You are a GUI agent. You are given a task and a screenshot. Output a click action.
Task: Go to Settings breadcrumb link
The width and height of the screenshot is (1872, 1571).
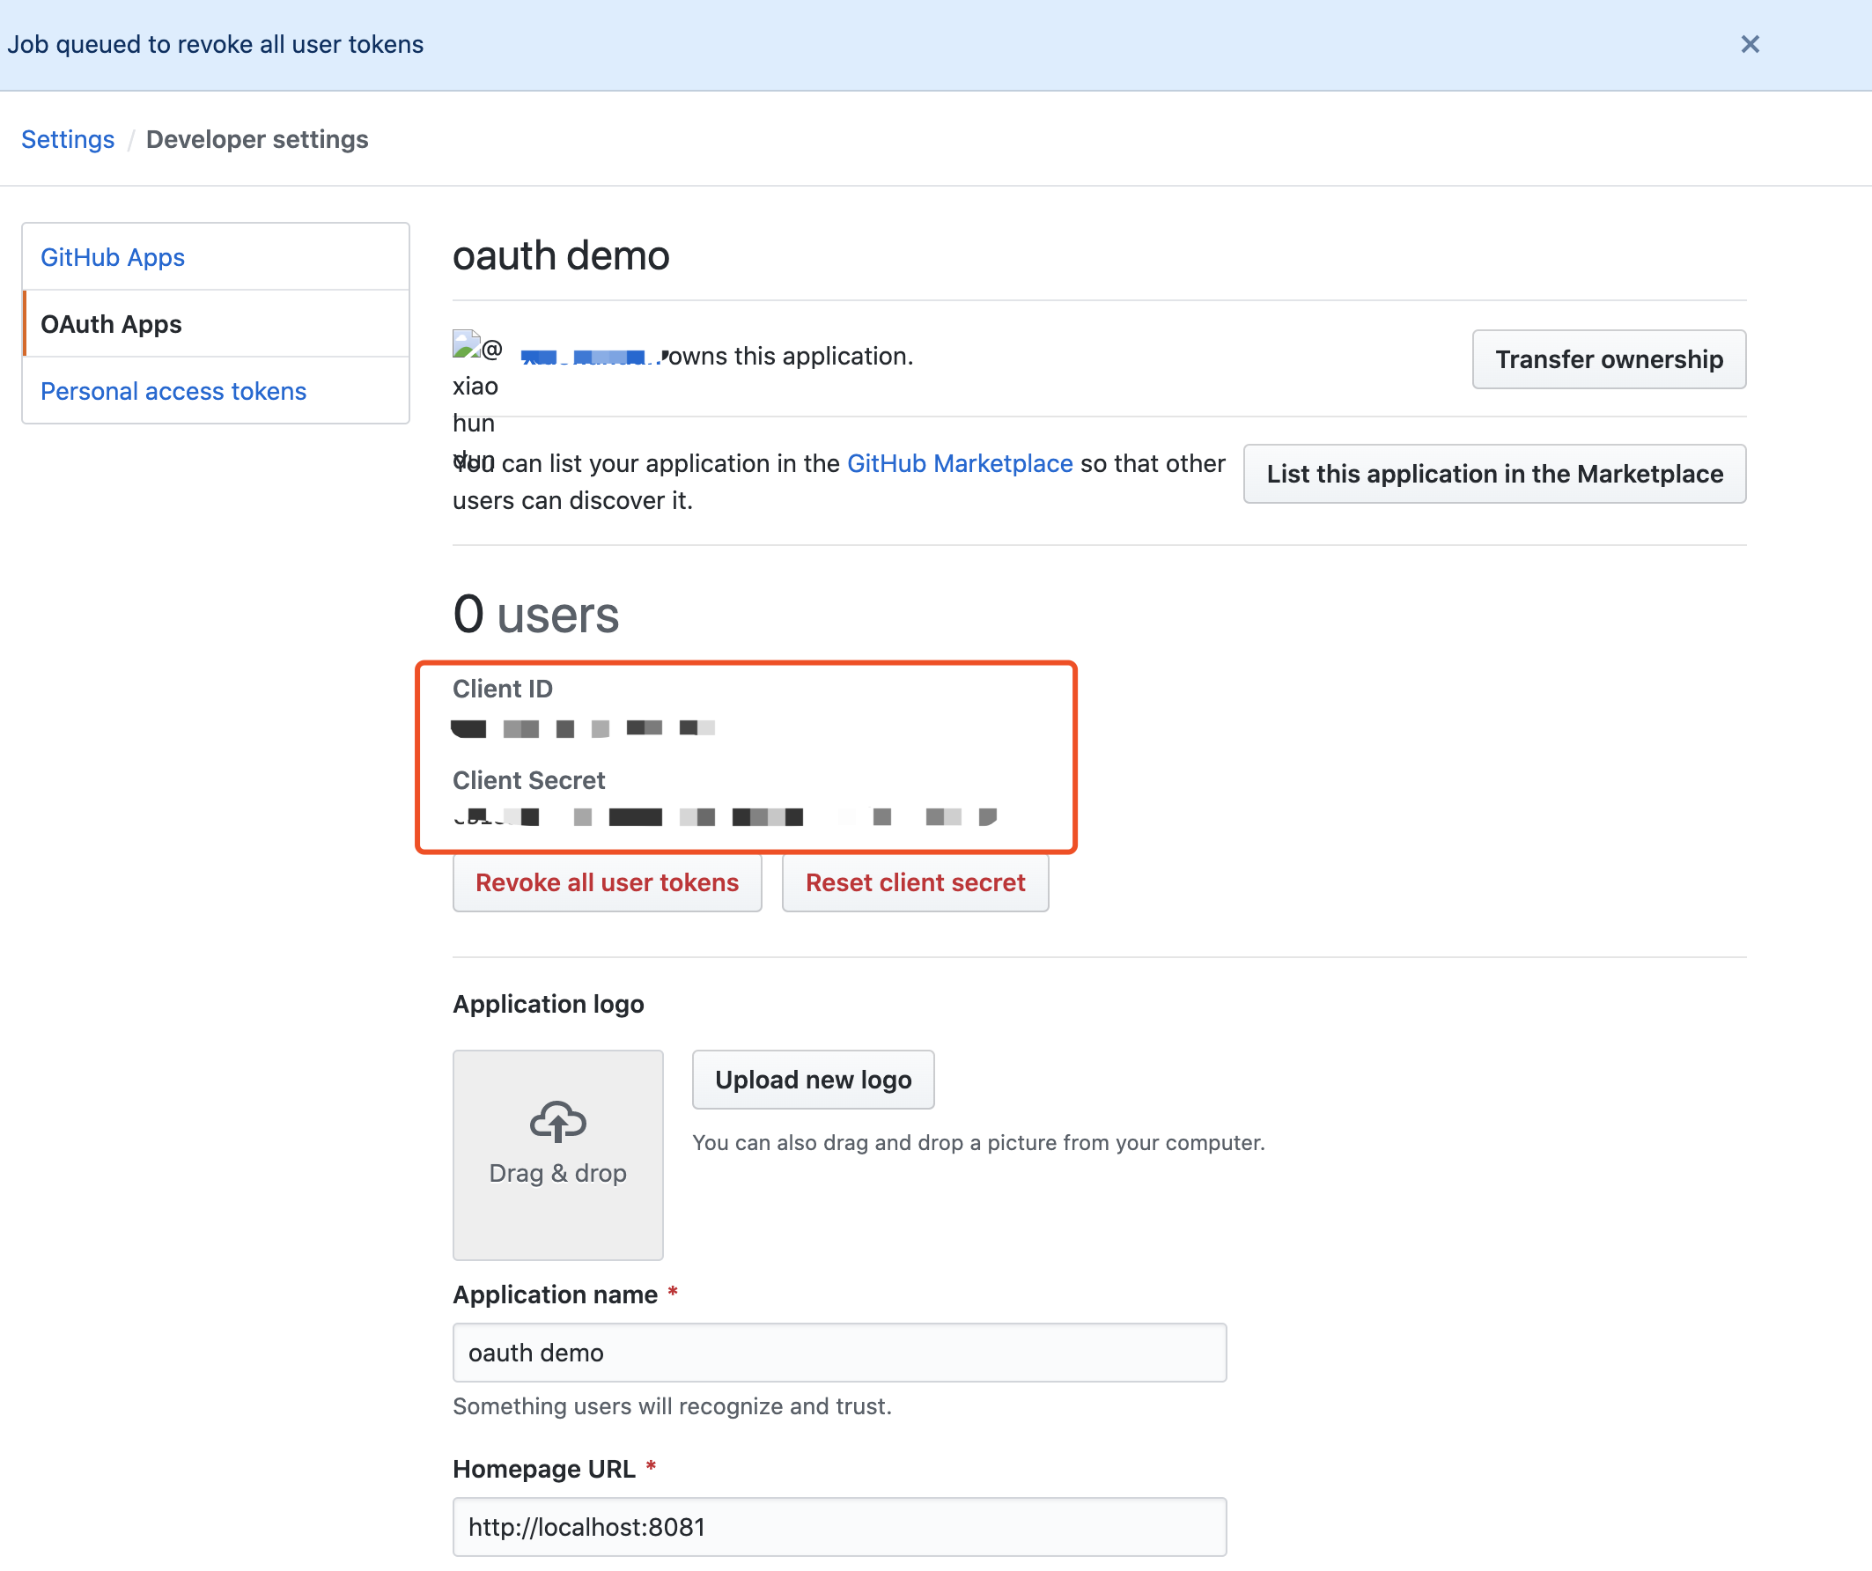click(x=68, y=139)
